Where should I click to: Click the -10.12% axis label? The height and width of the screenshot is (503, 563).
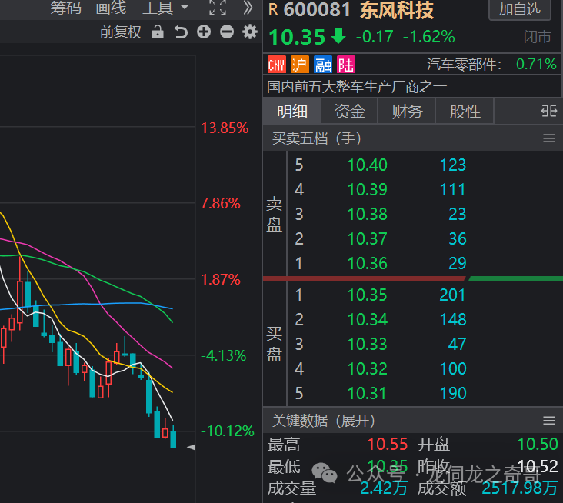click(x=228, y=431)
